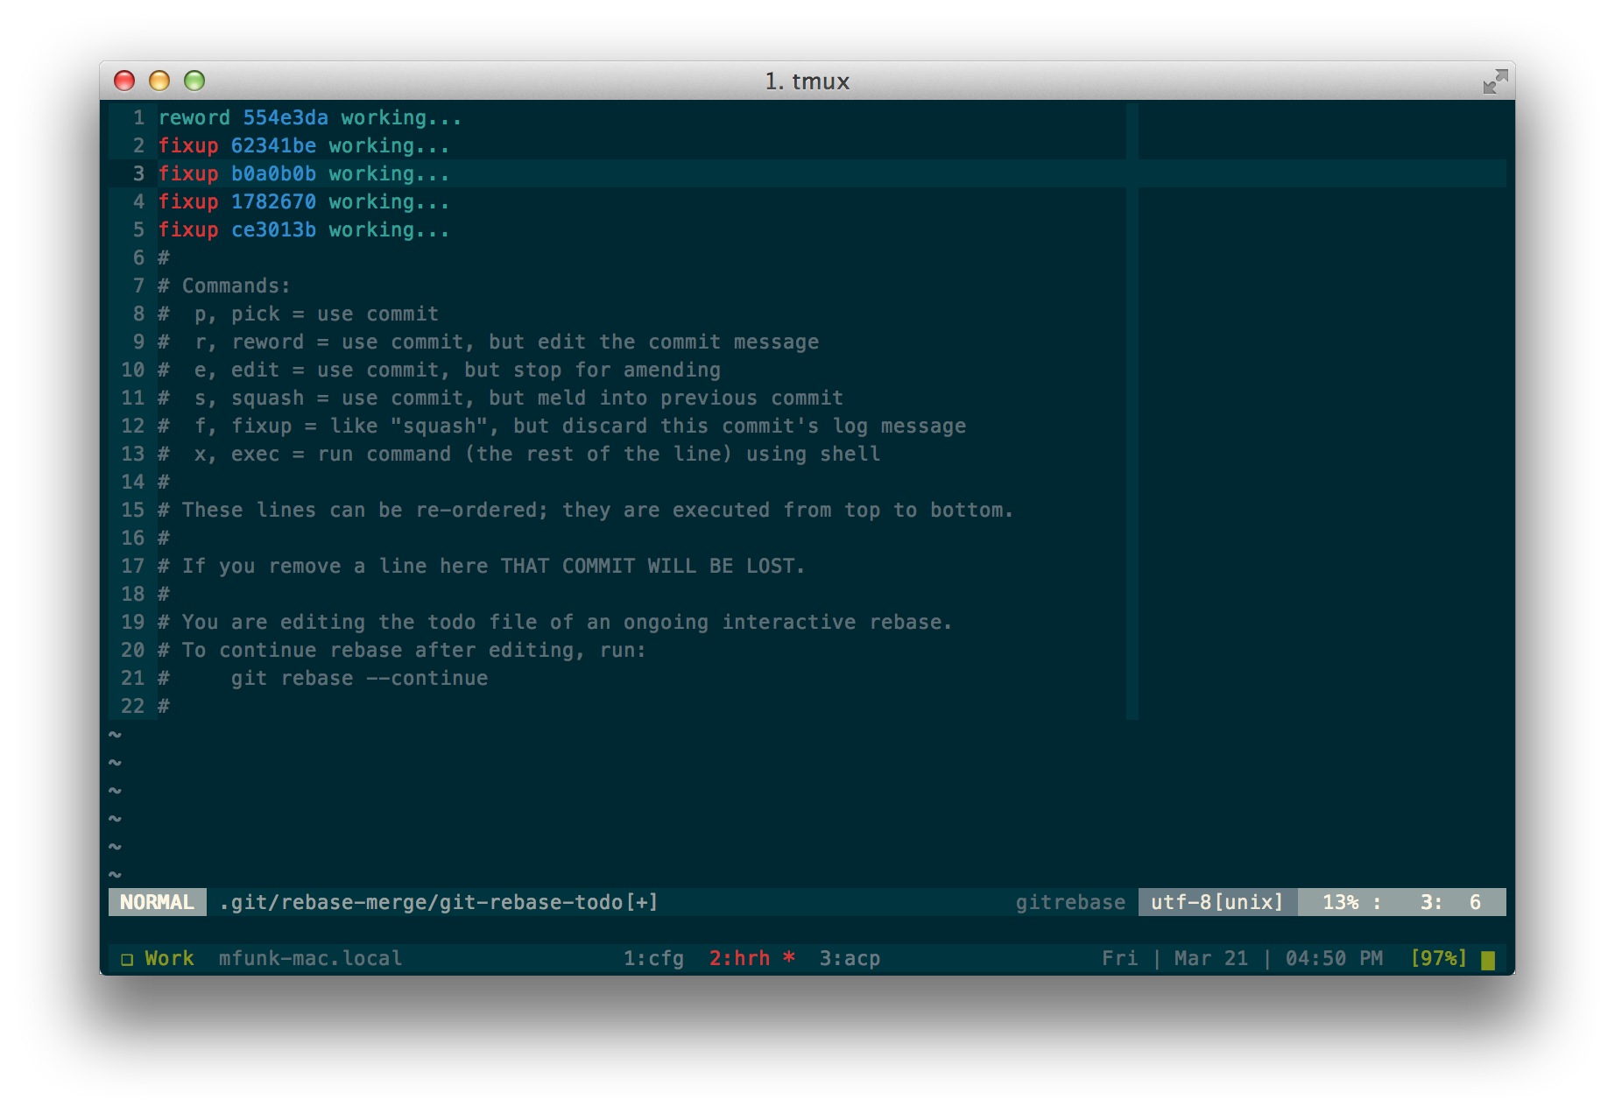Viewport: 1615px width, 1114px height.
Task: Click mfunk-mac.local hostname in status bar
Action: point(311,958)
